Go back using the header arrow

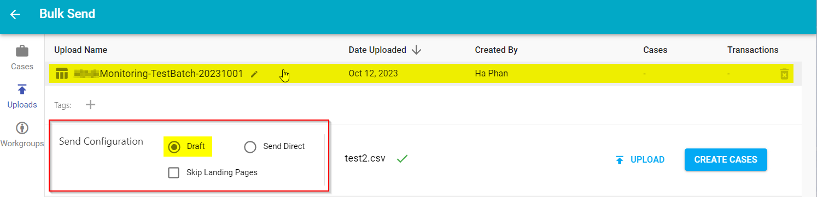coord(15,15)
